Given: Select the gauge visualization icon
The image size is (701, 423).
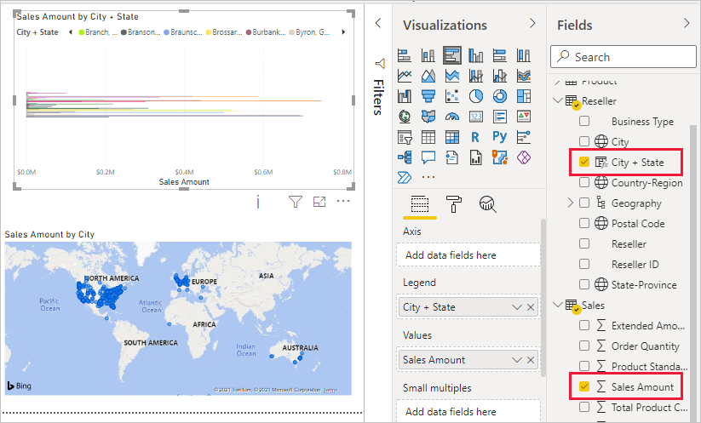Looking at the screenshot, I should click(452, 117).
